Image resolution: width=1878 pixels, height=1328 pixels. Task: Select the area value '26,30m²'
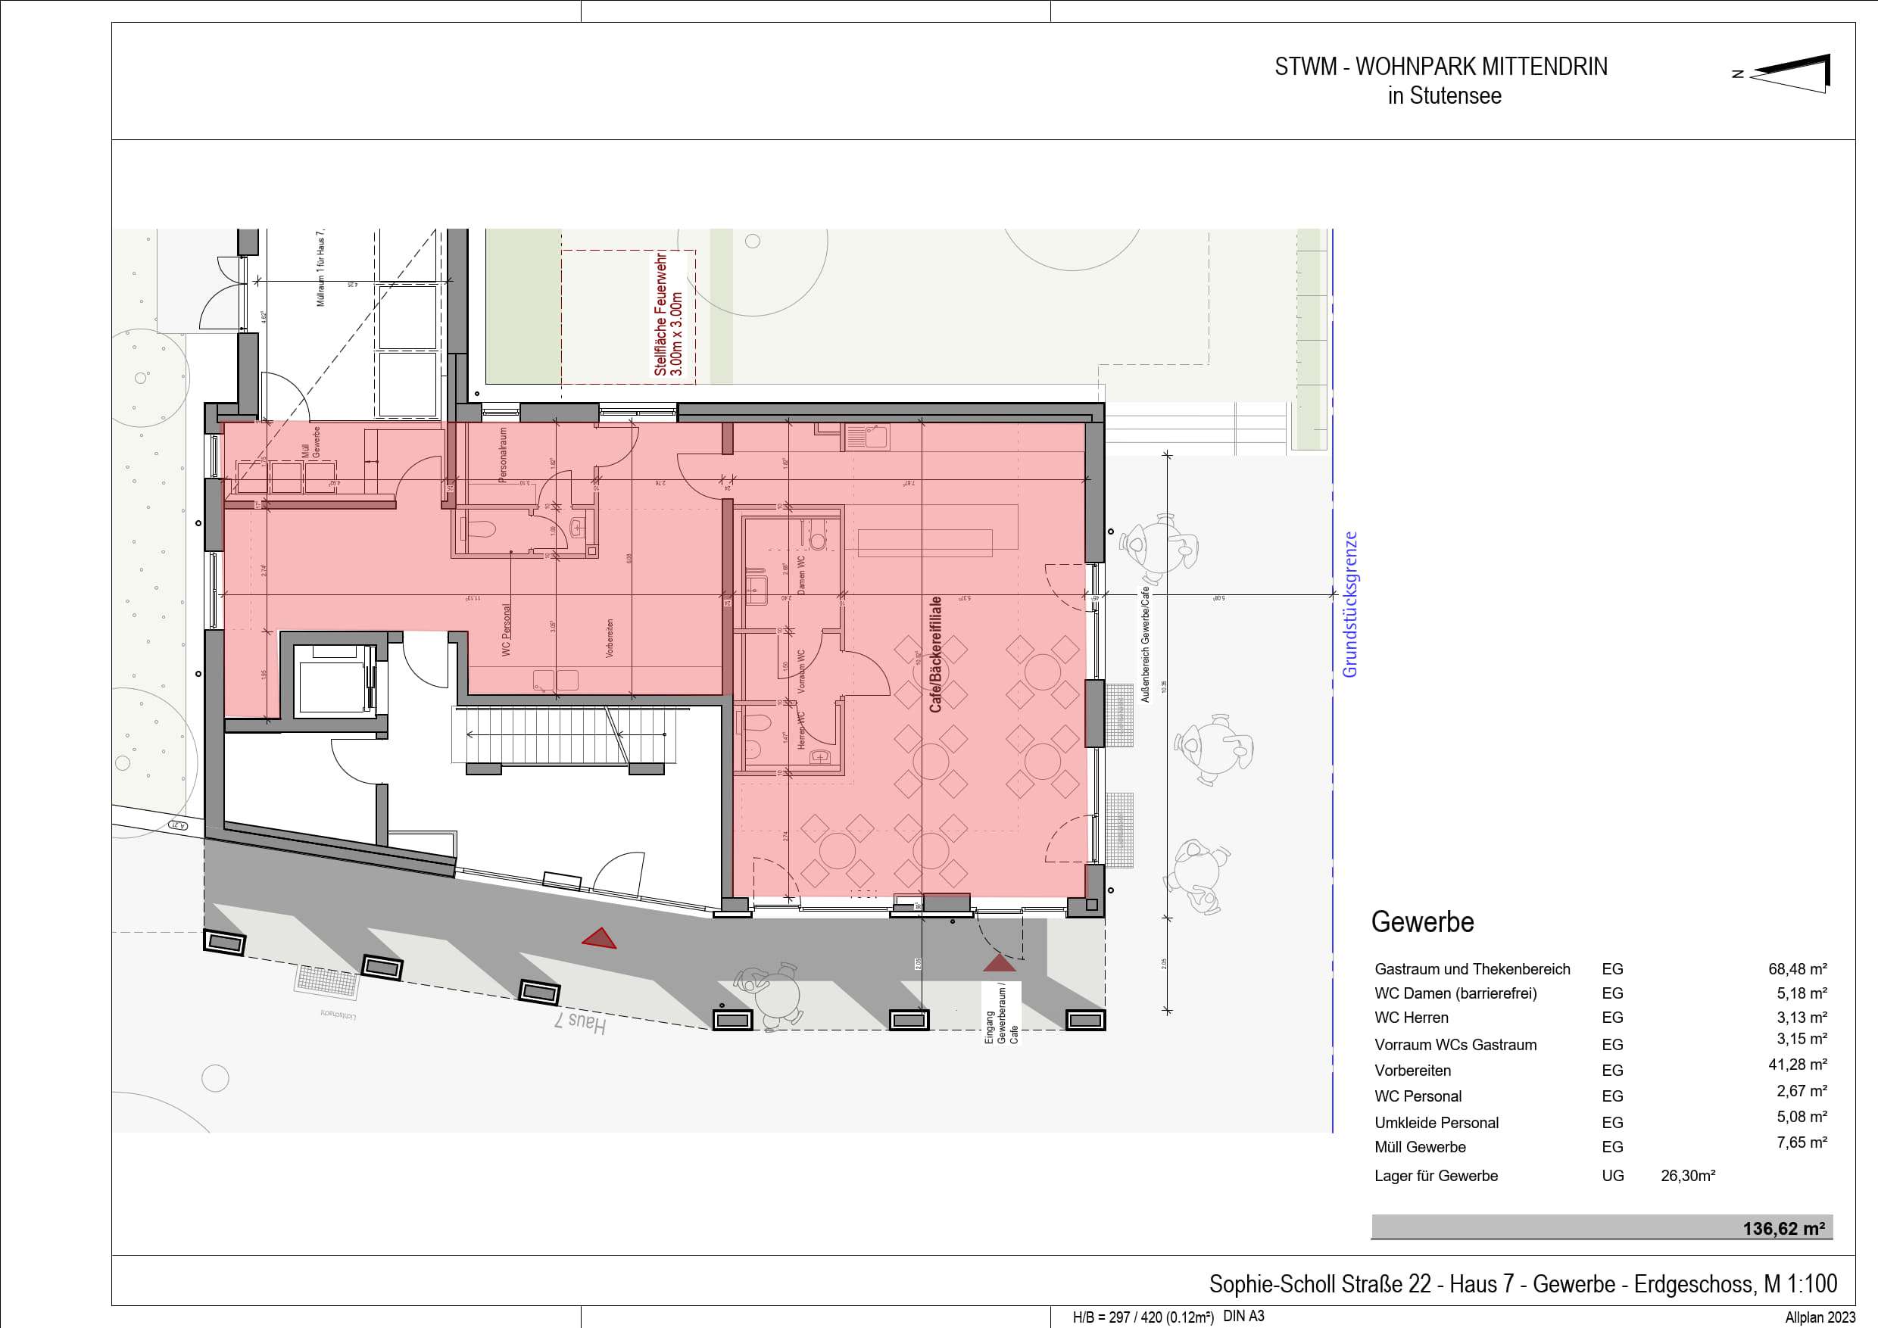(1687, 1176)
